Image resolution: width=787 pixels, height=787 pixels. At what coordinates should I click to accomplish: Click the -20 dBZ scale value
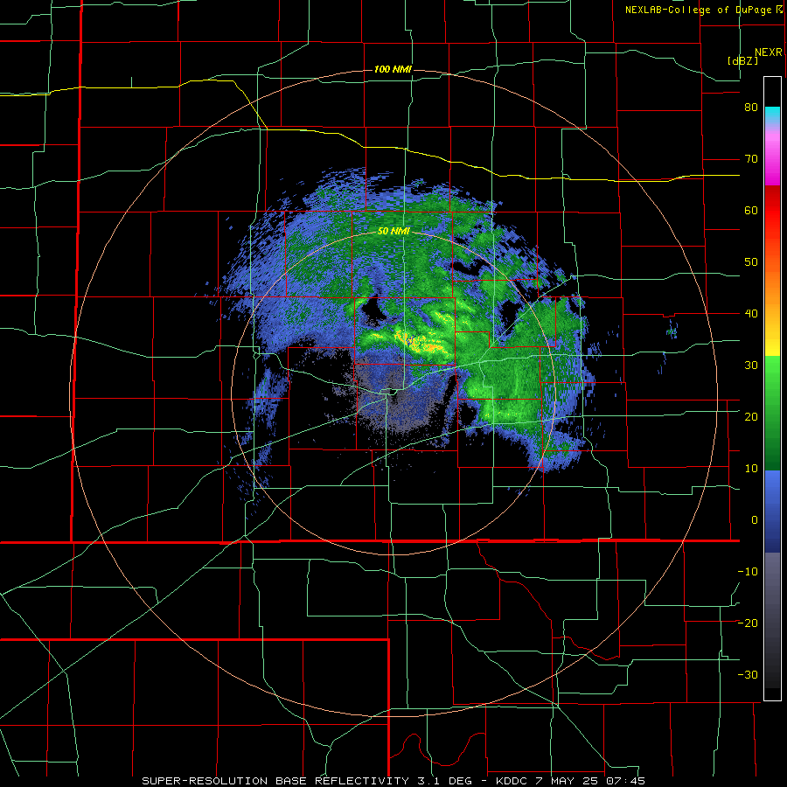pyautogui.click(x=748, y=623)
